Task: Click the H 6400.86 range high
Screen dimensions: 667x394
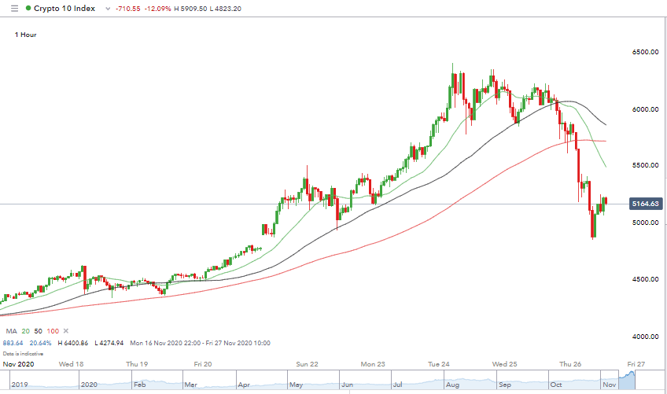Action: coord(72,343)
